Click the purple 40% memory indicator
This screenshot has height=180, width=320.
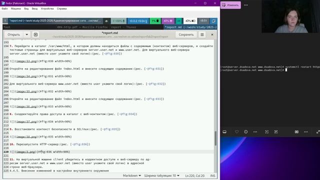168,21
